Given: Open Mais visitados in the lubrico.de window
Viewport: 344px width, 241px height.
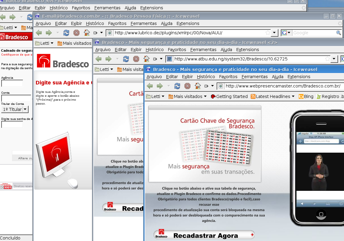Looking at the screenshot, I should coord(74,43).
